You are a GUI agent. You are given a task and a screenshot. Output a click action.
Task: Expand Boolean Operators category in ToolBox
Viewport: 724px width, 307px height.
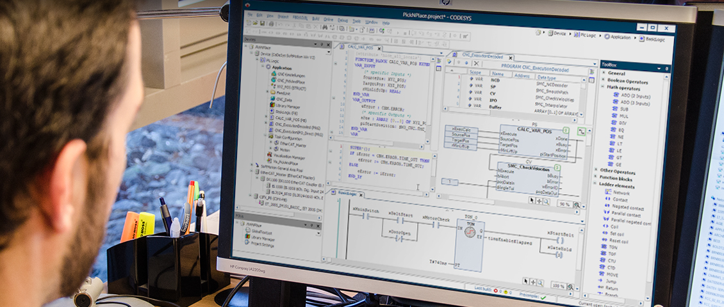pyautogui.click(x=604, y=81)
